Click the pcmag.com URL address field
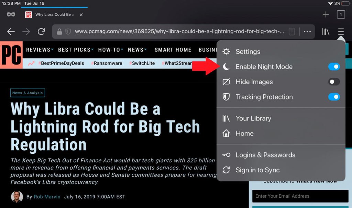The width and height of the screenshot is (352, 208). click(x=179, y=31)
